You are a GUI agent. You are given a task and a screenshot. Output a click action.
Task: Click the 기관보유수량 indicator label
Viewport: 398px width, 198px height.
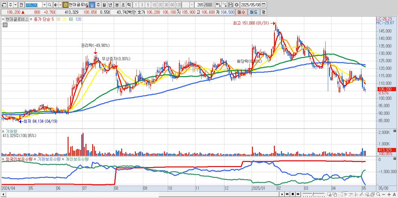pos(49,159)
